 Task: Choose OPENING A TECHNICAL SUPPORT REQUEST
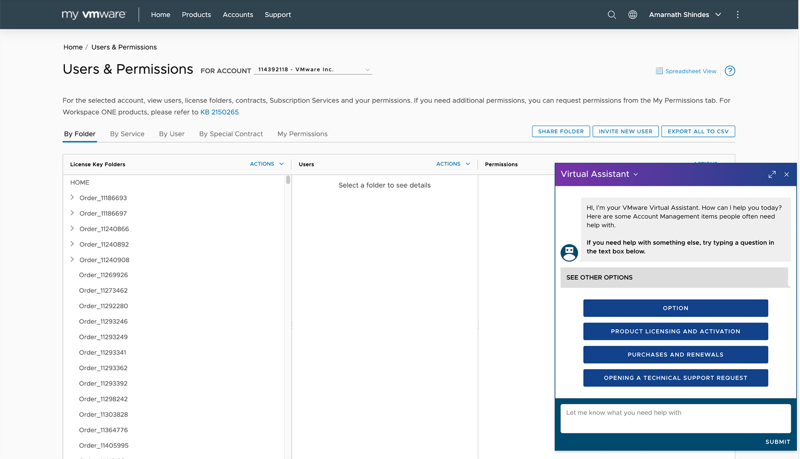tap(675, 378)
